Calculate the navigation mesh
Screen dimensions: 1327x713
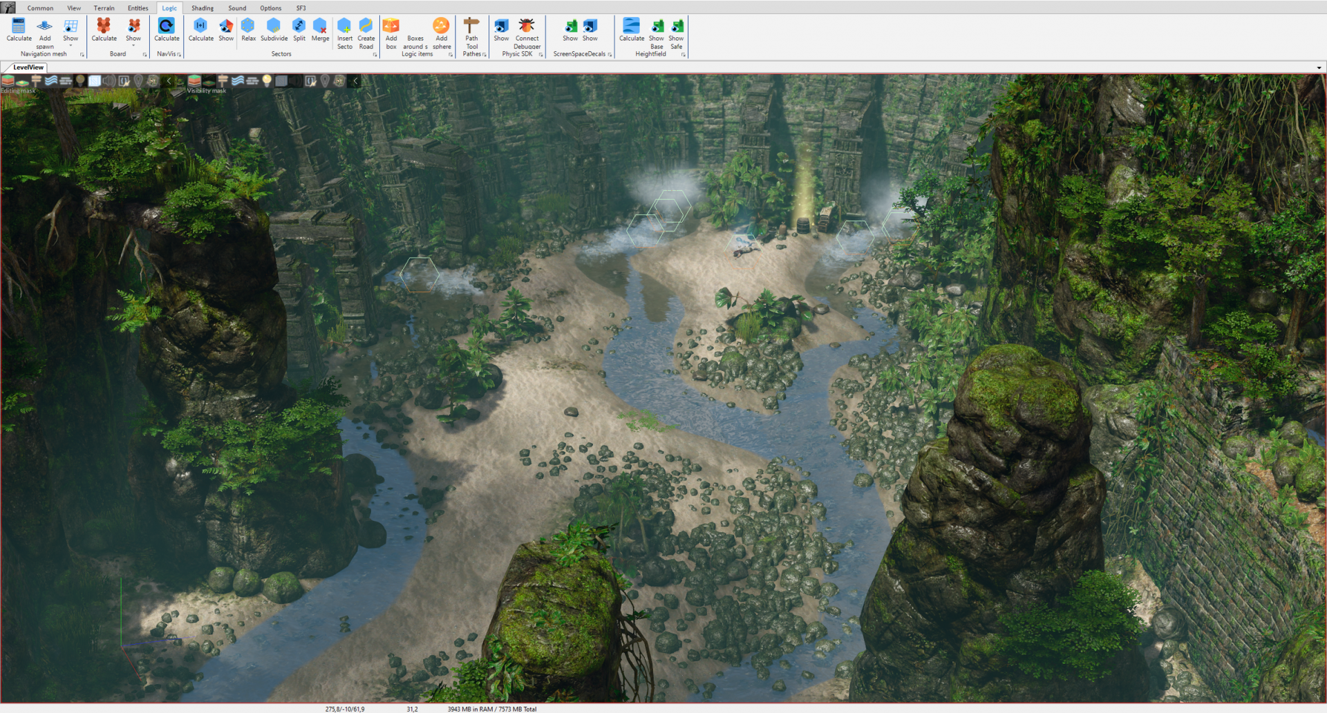click(x=19, y=30)
